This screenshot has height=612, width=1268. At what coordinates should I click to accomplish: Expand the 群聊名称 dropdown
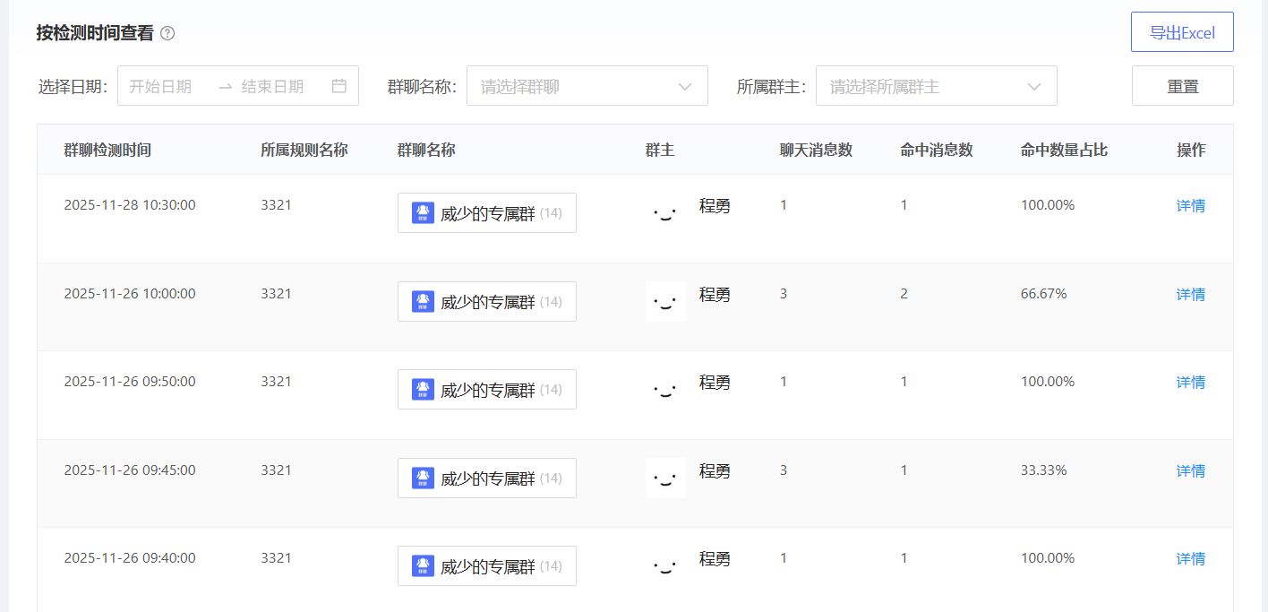click(587, 86)
